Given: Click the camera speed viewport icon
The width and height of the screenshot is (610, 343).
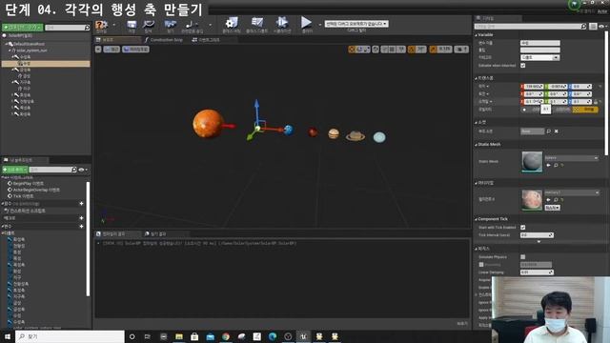Looking at the screenshot, I should (x=461, y=50).
